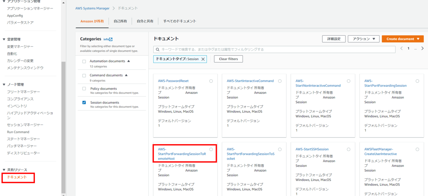Screen dimensions: 428x196
Task: Select AWS-StartPortForwardingSessionToRemoteHost radio button
Action: pos(211,149)
